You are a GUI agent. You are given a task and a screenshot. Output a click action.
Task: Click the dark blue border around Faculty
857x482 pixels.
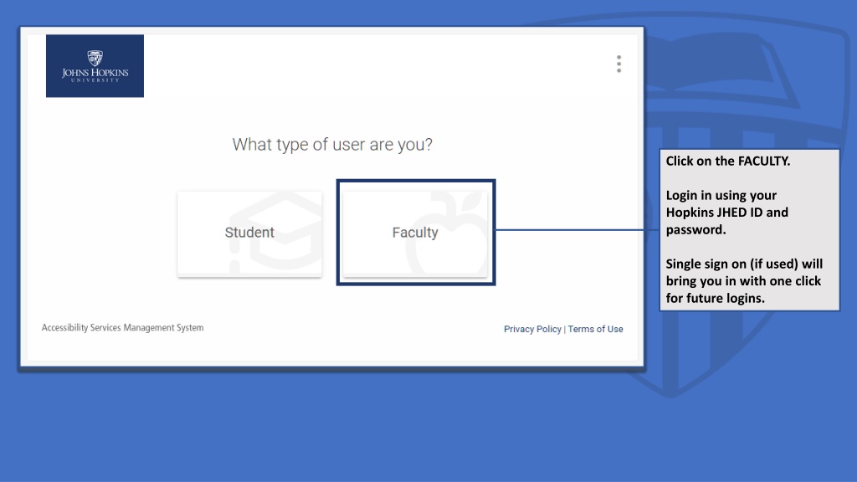338,233
